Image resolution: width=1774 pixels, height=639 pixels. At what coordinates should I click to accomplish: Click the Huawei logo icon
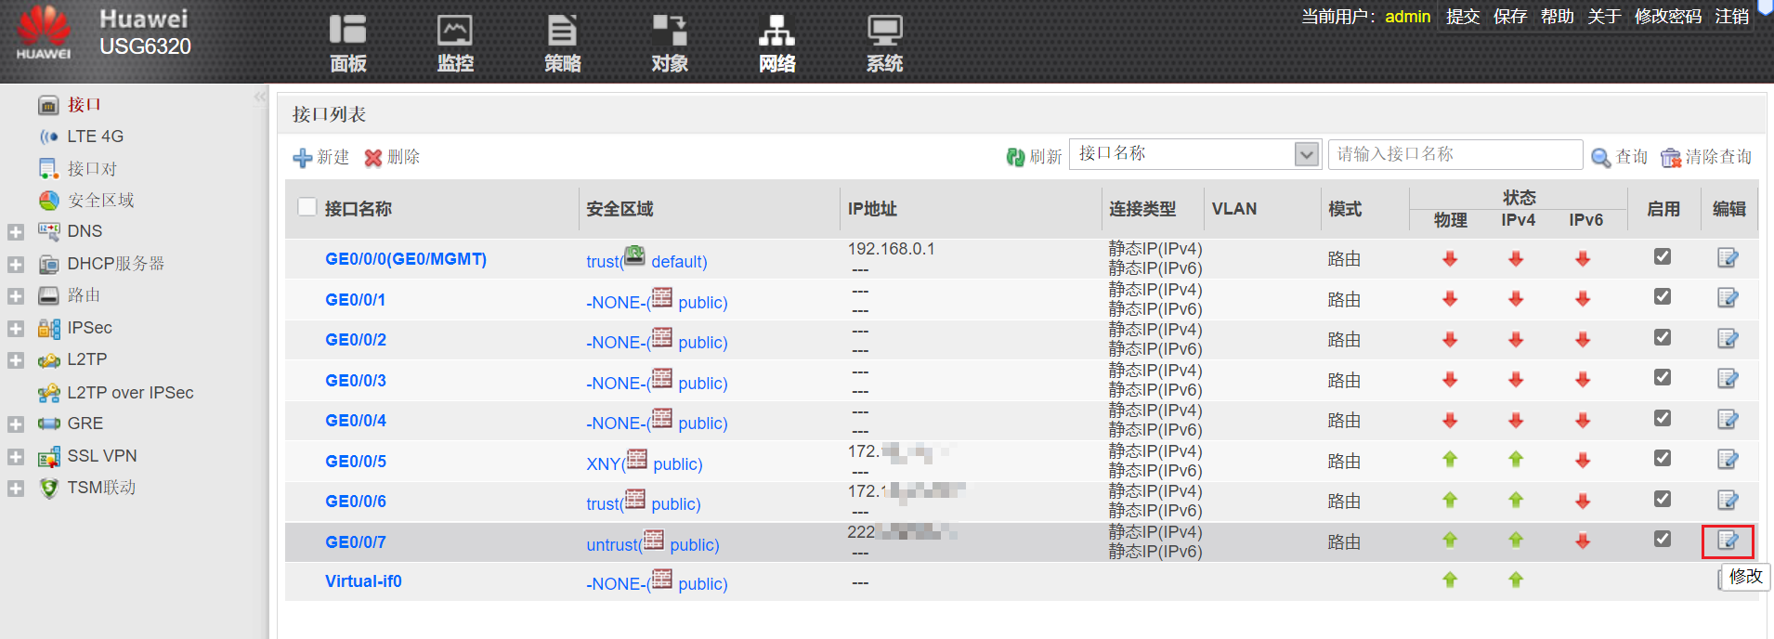pyautogui.click(x=44, y=33)
